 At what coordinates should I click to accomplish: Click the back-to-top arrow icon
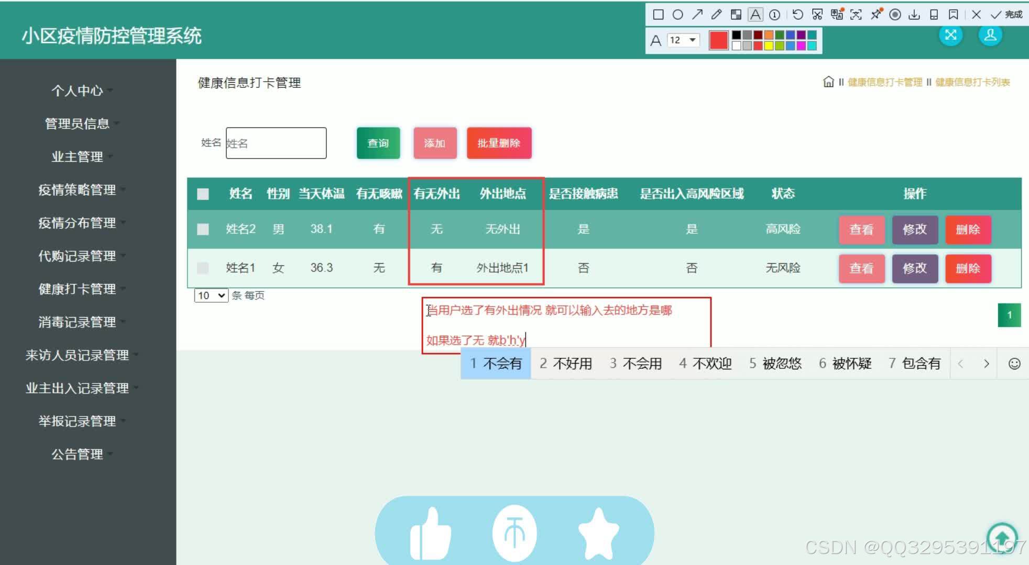point(1002,537)
